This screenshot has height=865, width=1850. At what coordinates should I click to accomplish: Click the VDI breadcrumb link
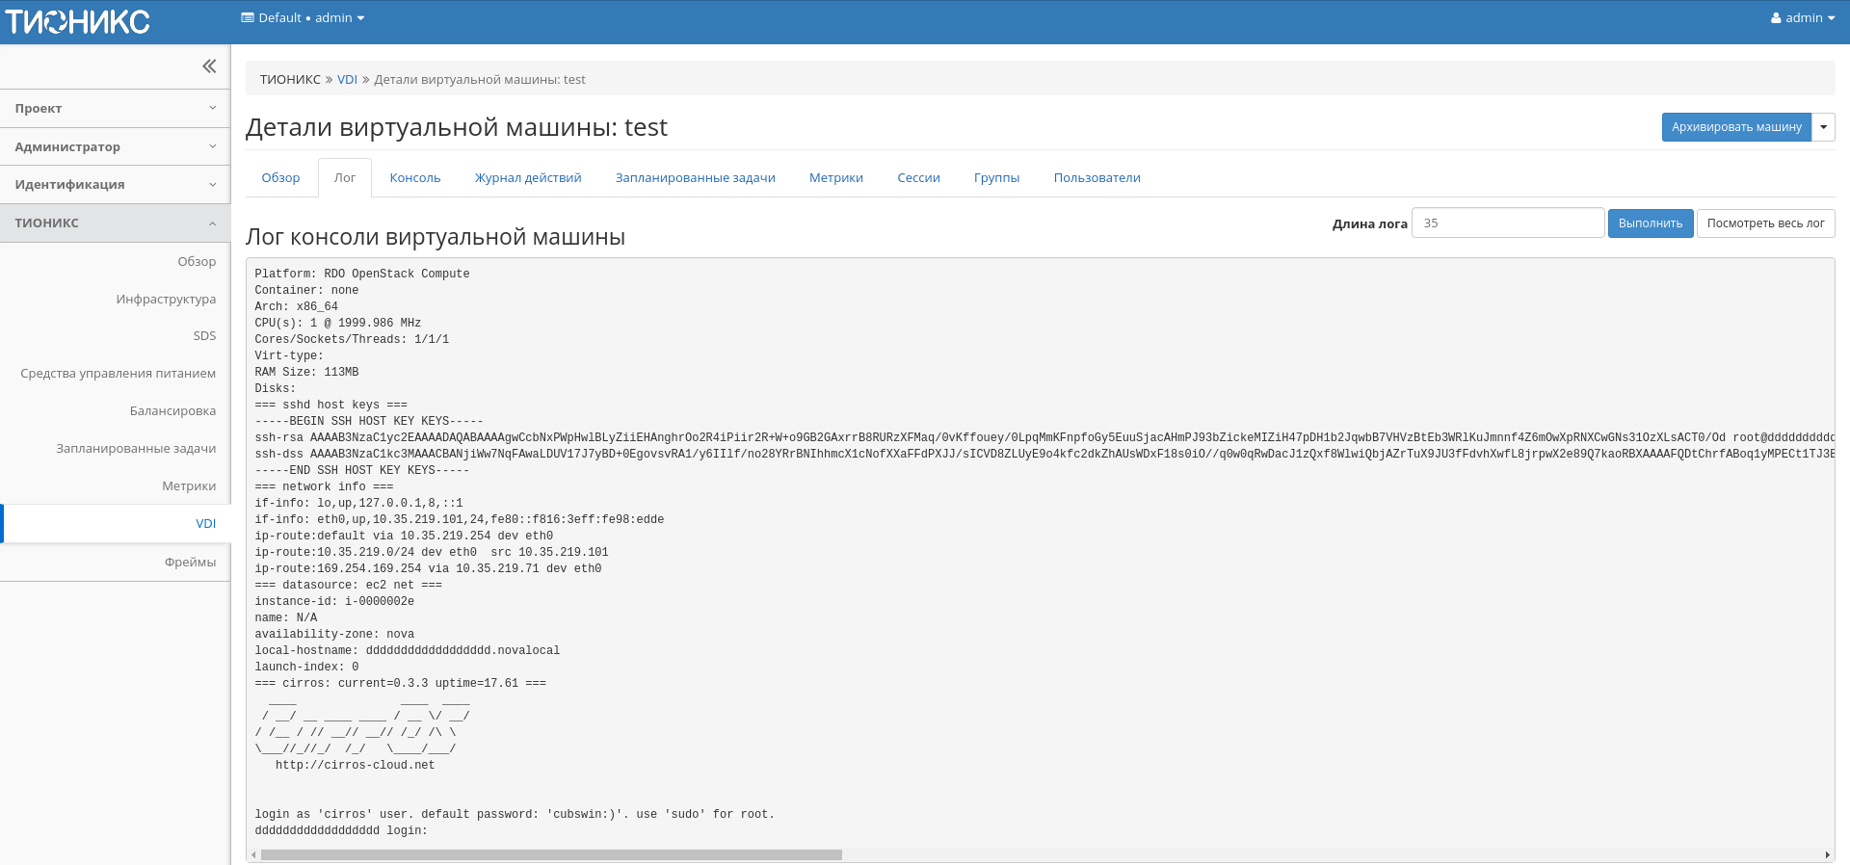tap(347, 80)
